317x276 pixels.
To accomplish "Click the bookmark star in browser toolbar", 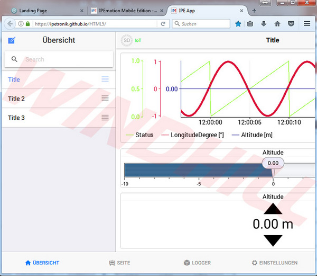I will [x=238, y=24].
